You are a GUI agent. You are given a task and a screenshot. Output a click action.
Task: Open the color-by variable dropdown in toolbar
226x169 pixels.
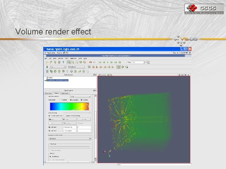58,67
